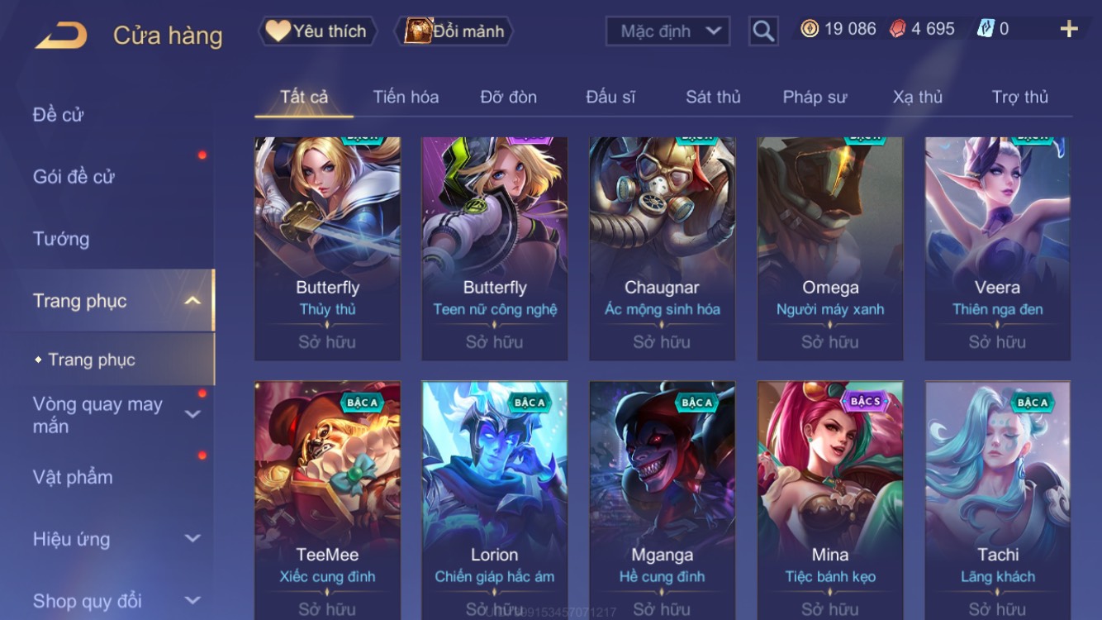Viewport: 1102px width, 620px height.
Task: Select Mina Tiệc bánh kẹo skin card
Action: pyautogui.click(x=830, y=500)
